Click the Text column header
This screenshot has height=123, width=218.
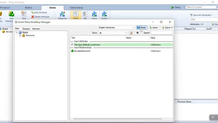98,38
